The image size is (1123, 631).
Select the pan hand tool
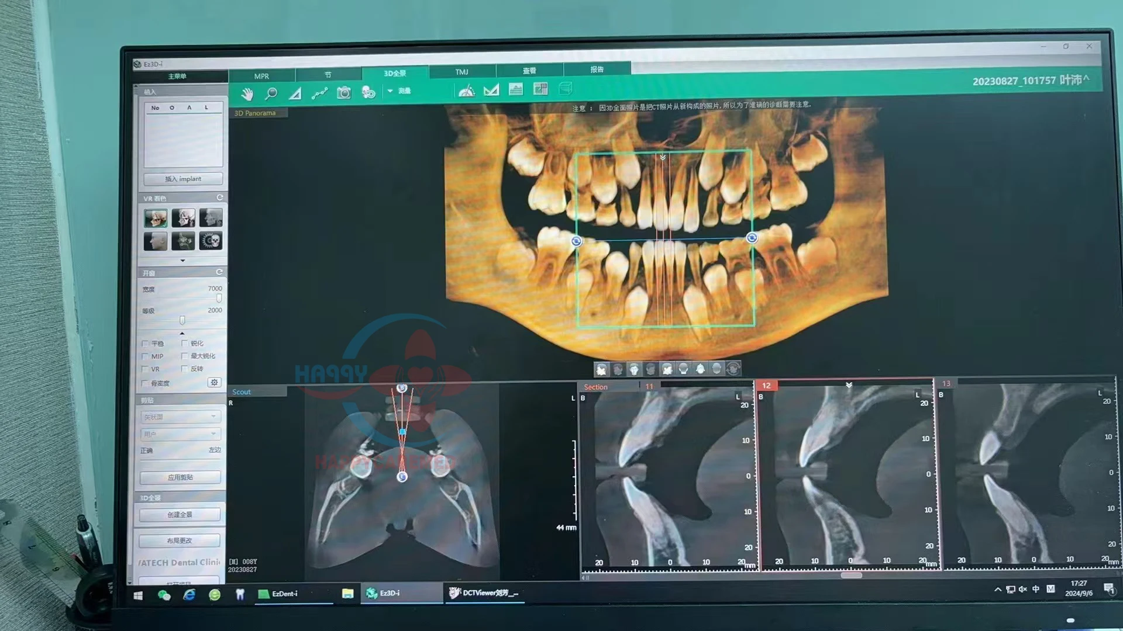pos(247,94)
